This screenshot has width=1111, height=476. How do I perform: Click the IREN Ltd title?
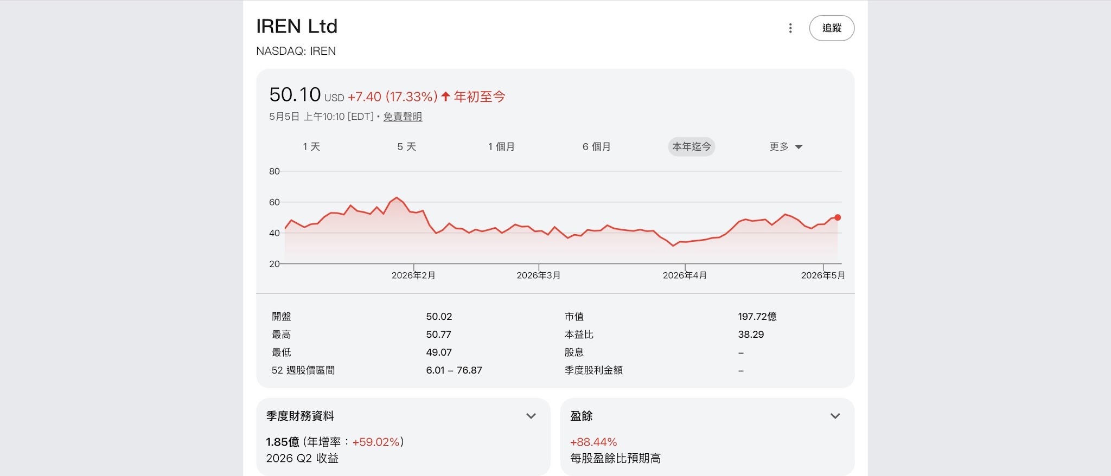point(297,26)
